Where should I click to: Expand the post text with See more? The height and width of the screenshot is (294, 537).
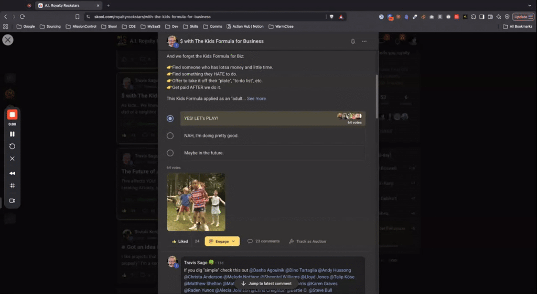(256, 99)
